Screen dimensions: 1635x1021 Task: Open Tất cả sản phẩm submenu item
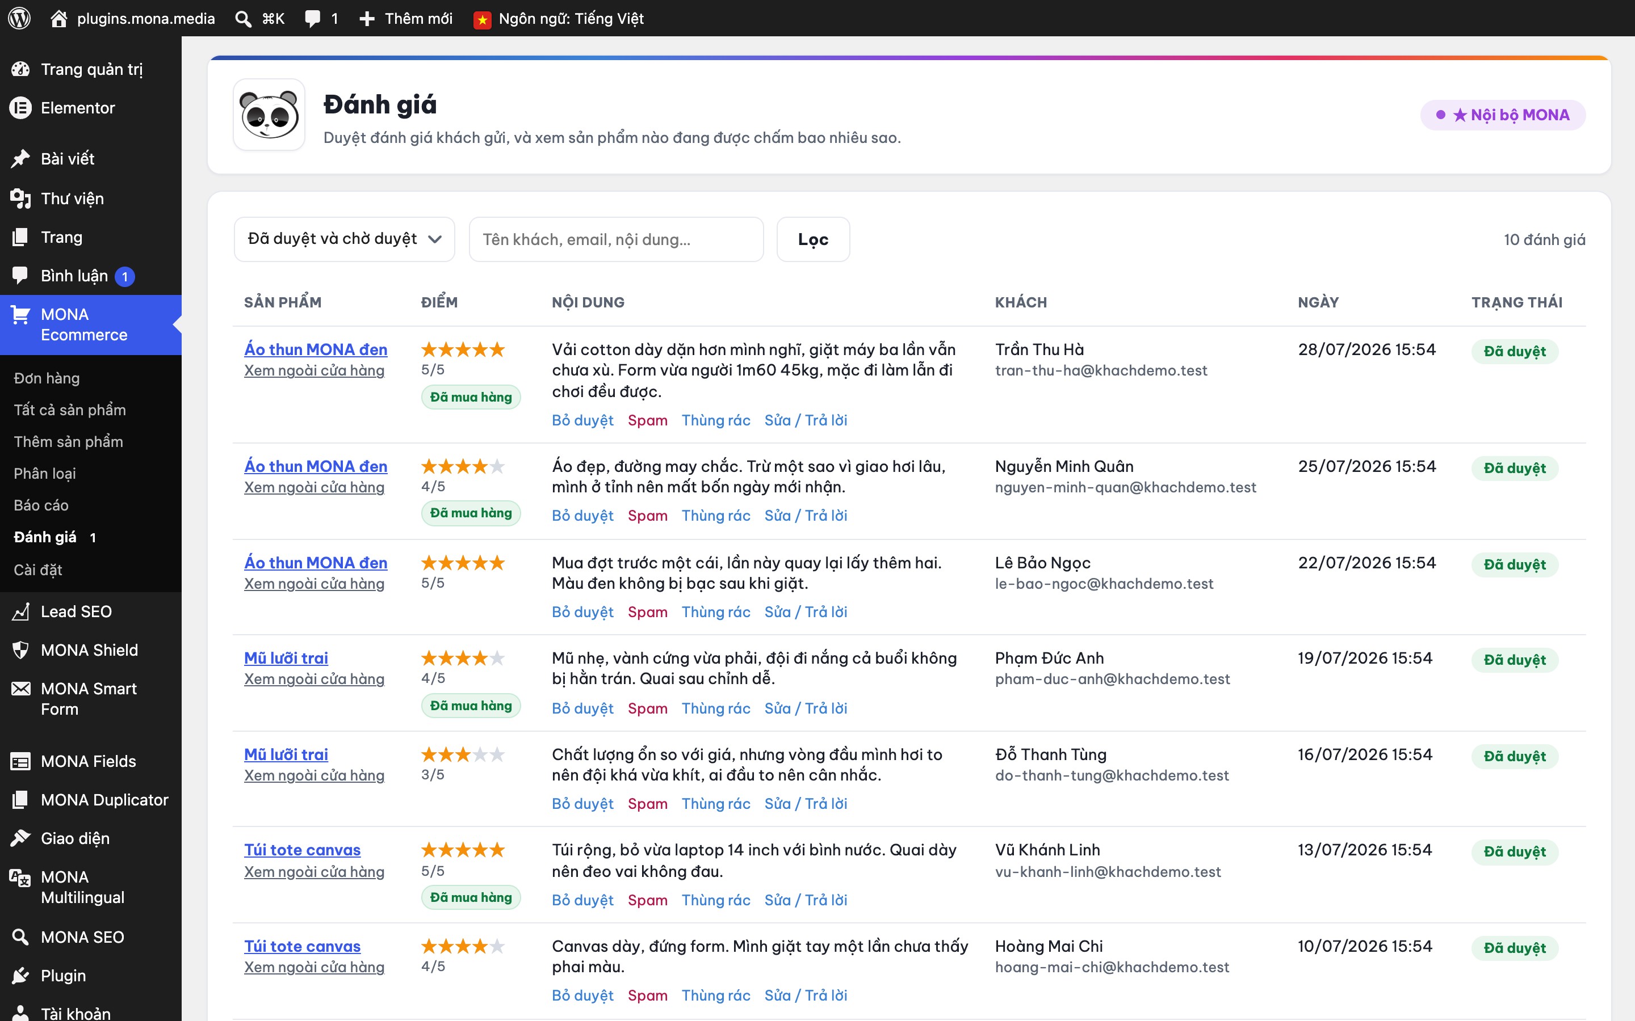pos(70,410)
